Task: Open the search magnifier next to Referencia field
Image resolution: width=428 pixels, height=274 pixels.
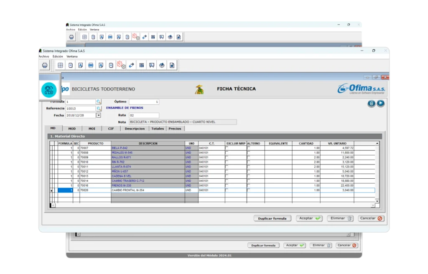Action: click(x=99, y=108)
